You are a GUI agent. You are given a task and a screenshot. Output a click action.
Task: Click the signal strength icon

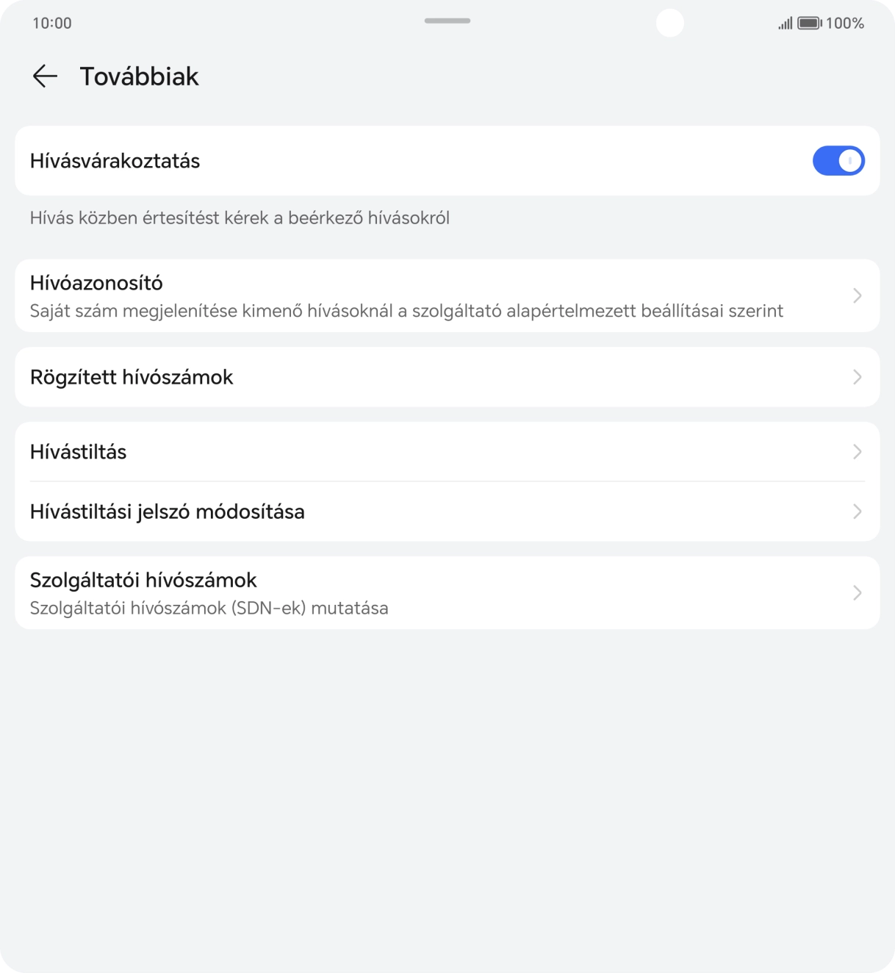783,23
